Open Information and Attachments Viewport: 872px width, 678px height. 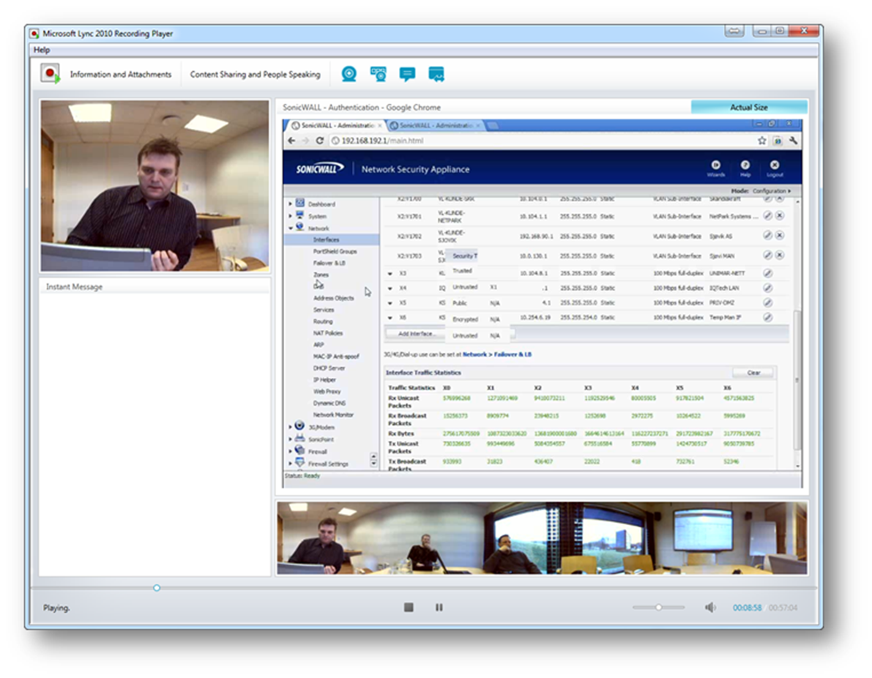[121, 74]
